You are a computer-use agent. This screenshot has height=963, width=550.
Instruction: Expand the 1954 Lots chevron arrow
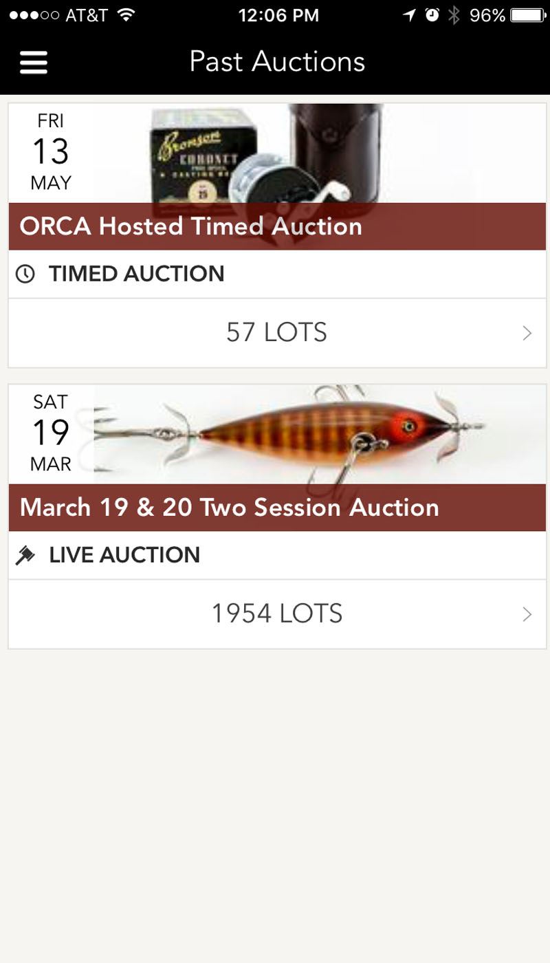(527, 614)
